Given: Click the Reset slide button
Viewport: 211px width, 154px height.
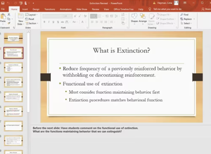Looking at the screenshot, I should point(30,19).
